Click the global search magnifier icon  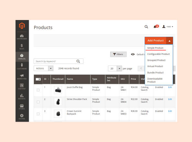[146, 27]
